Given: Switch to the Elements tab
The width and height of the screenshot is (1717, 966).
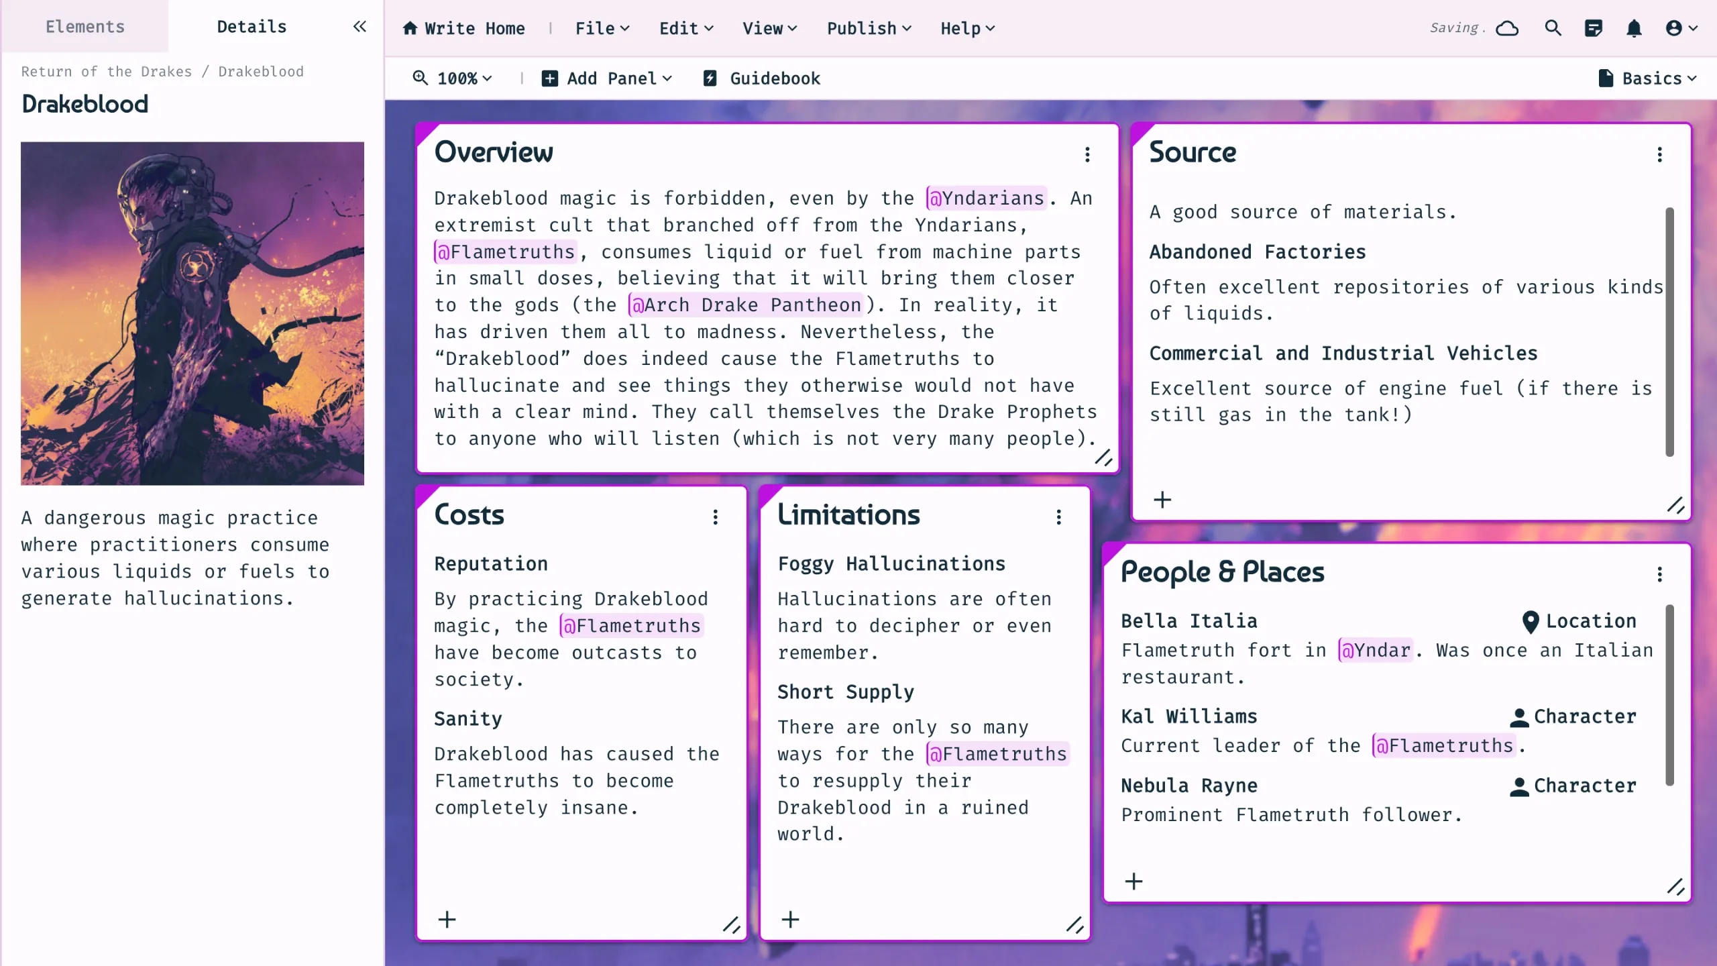Looking at the screenshot, I should (x=85, y=27).
